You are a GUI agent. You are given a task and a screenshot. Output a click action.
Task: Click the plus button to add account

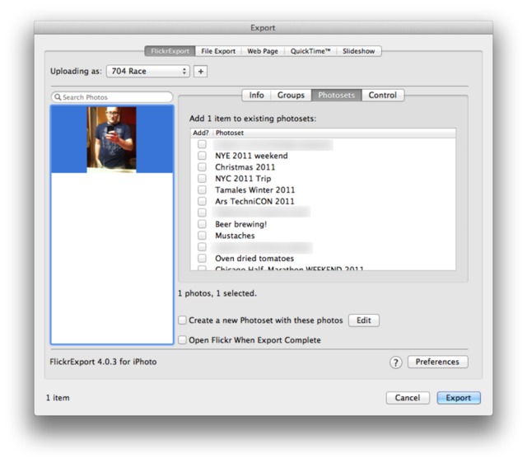200,72
